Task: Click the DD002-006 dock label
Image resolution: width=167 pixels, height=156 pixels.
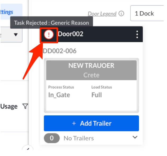Action: coord(60,51)
